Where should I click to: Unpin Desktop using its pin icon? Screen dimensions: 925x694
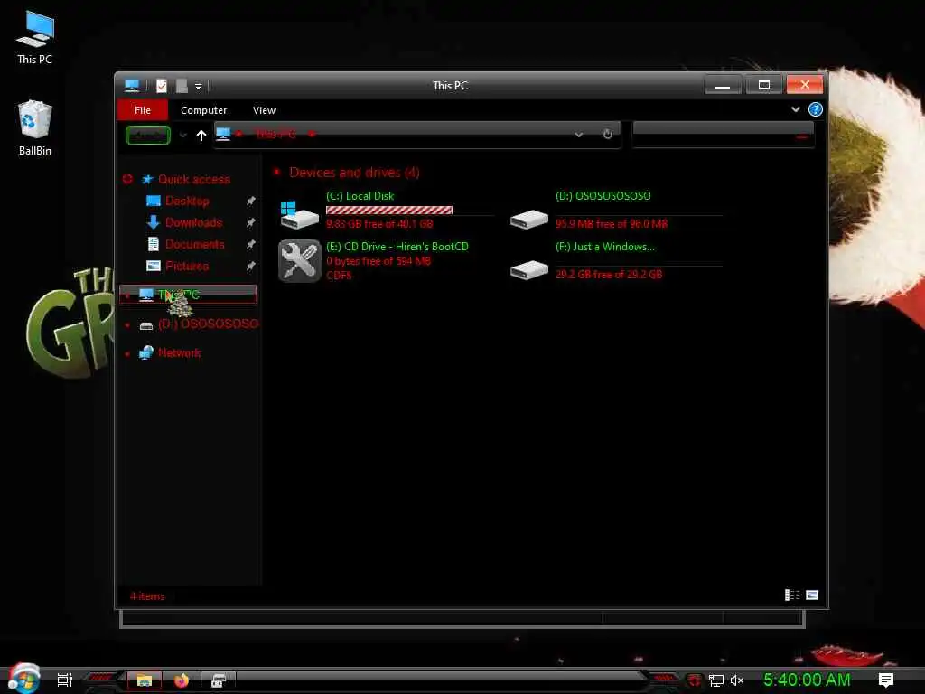click(x=251, y=202)
